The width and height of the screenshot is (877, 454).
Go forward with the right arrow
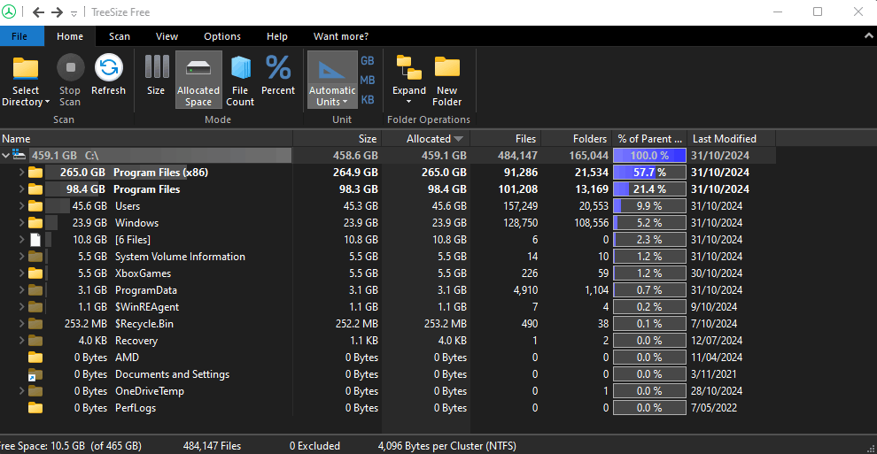coord(57,12)
